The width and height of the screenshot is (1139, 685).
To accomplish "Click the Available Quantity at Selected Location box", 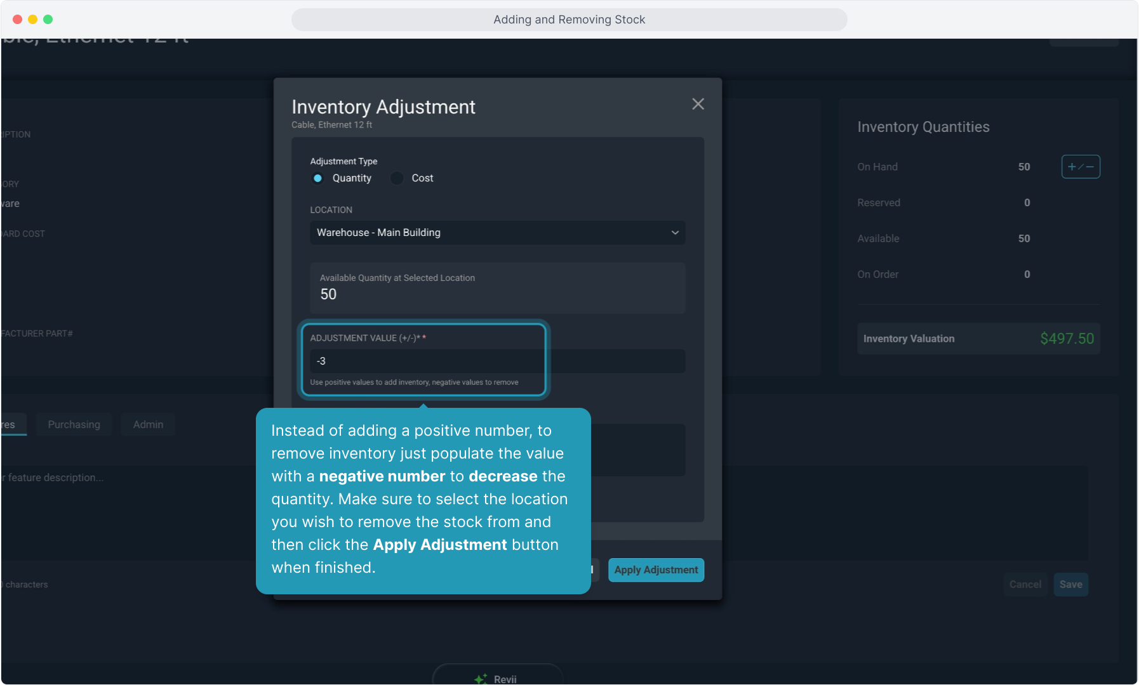I will (496, 288).
